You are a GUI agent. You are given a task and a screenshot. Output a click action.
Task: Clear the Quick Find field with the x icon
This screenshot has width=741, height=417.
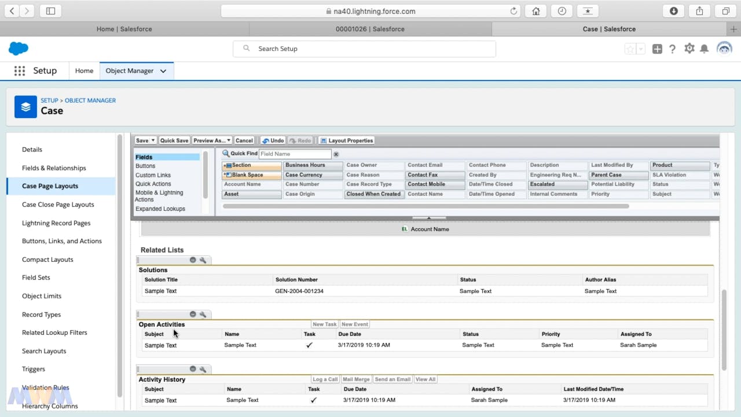click(336, 153)
